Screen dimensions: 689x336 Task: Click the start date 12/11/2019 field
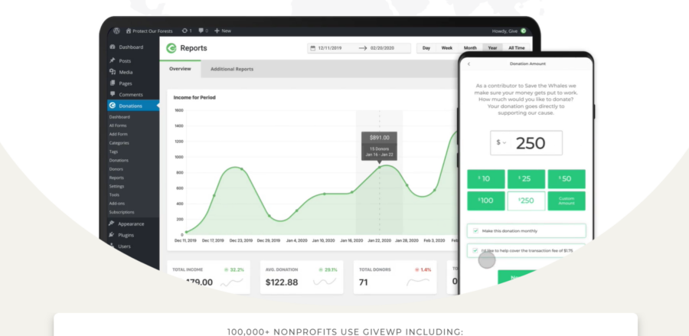tap(330, 48)
